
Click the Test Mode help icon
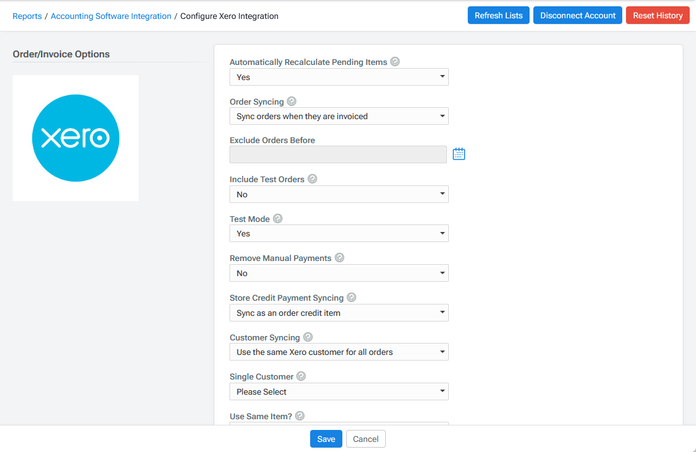(278, 219)
